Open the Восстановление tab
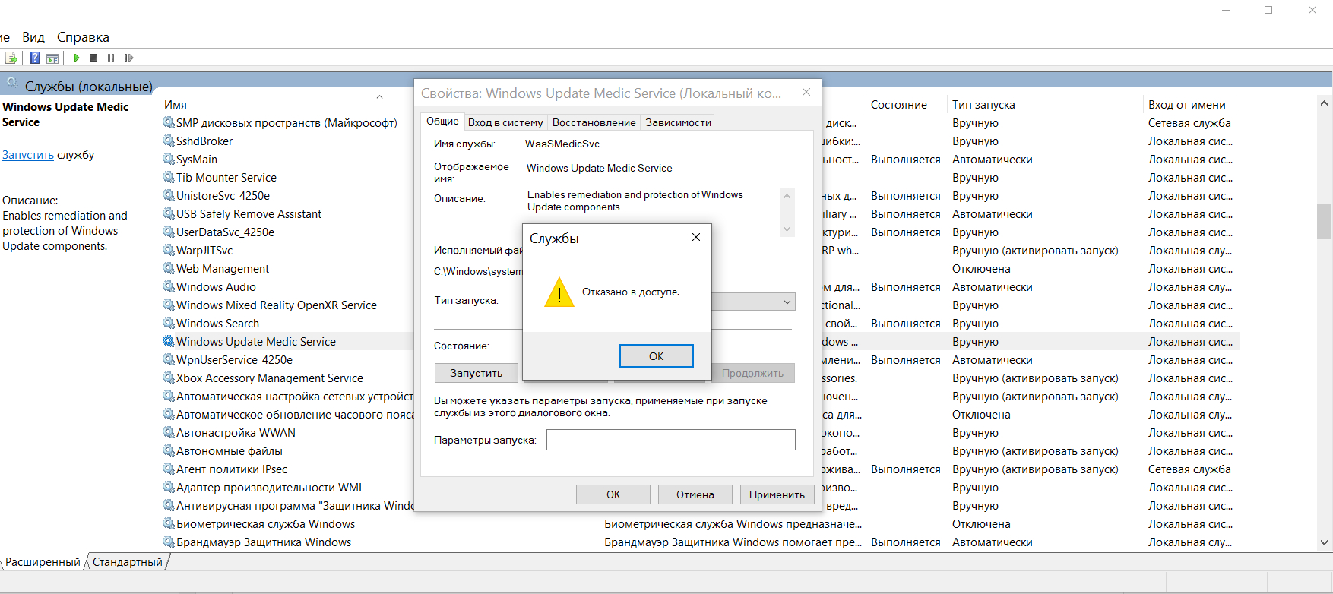 point(594,122)
